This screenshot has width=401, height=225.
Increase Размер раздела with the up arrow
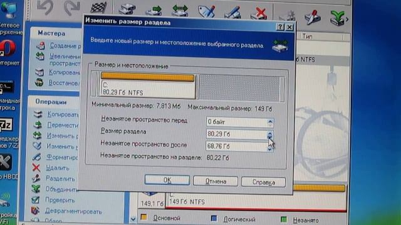[x=270, y=132]
